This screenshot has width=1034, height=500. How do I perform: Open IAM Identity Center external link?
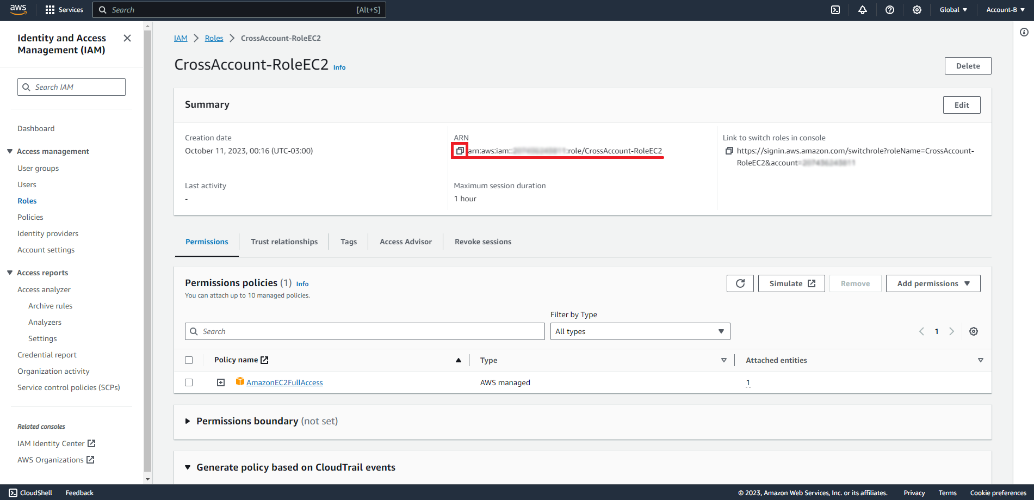57,443
